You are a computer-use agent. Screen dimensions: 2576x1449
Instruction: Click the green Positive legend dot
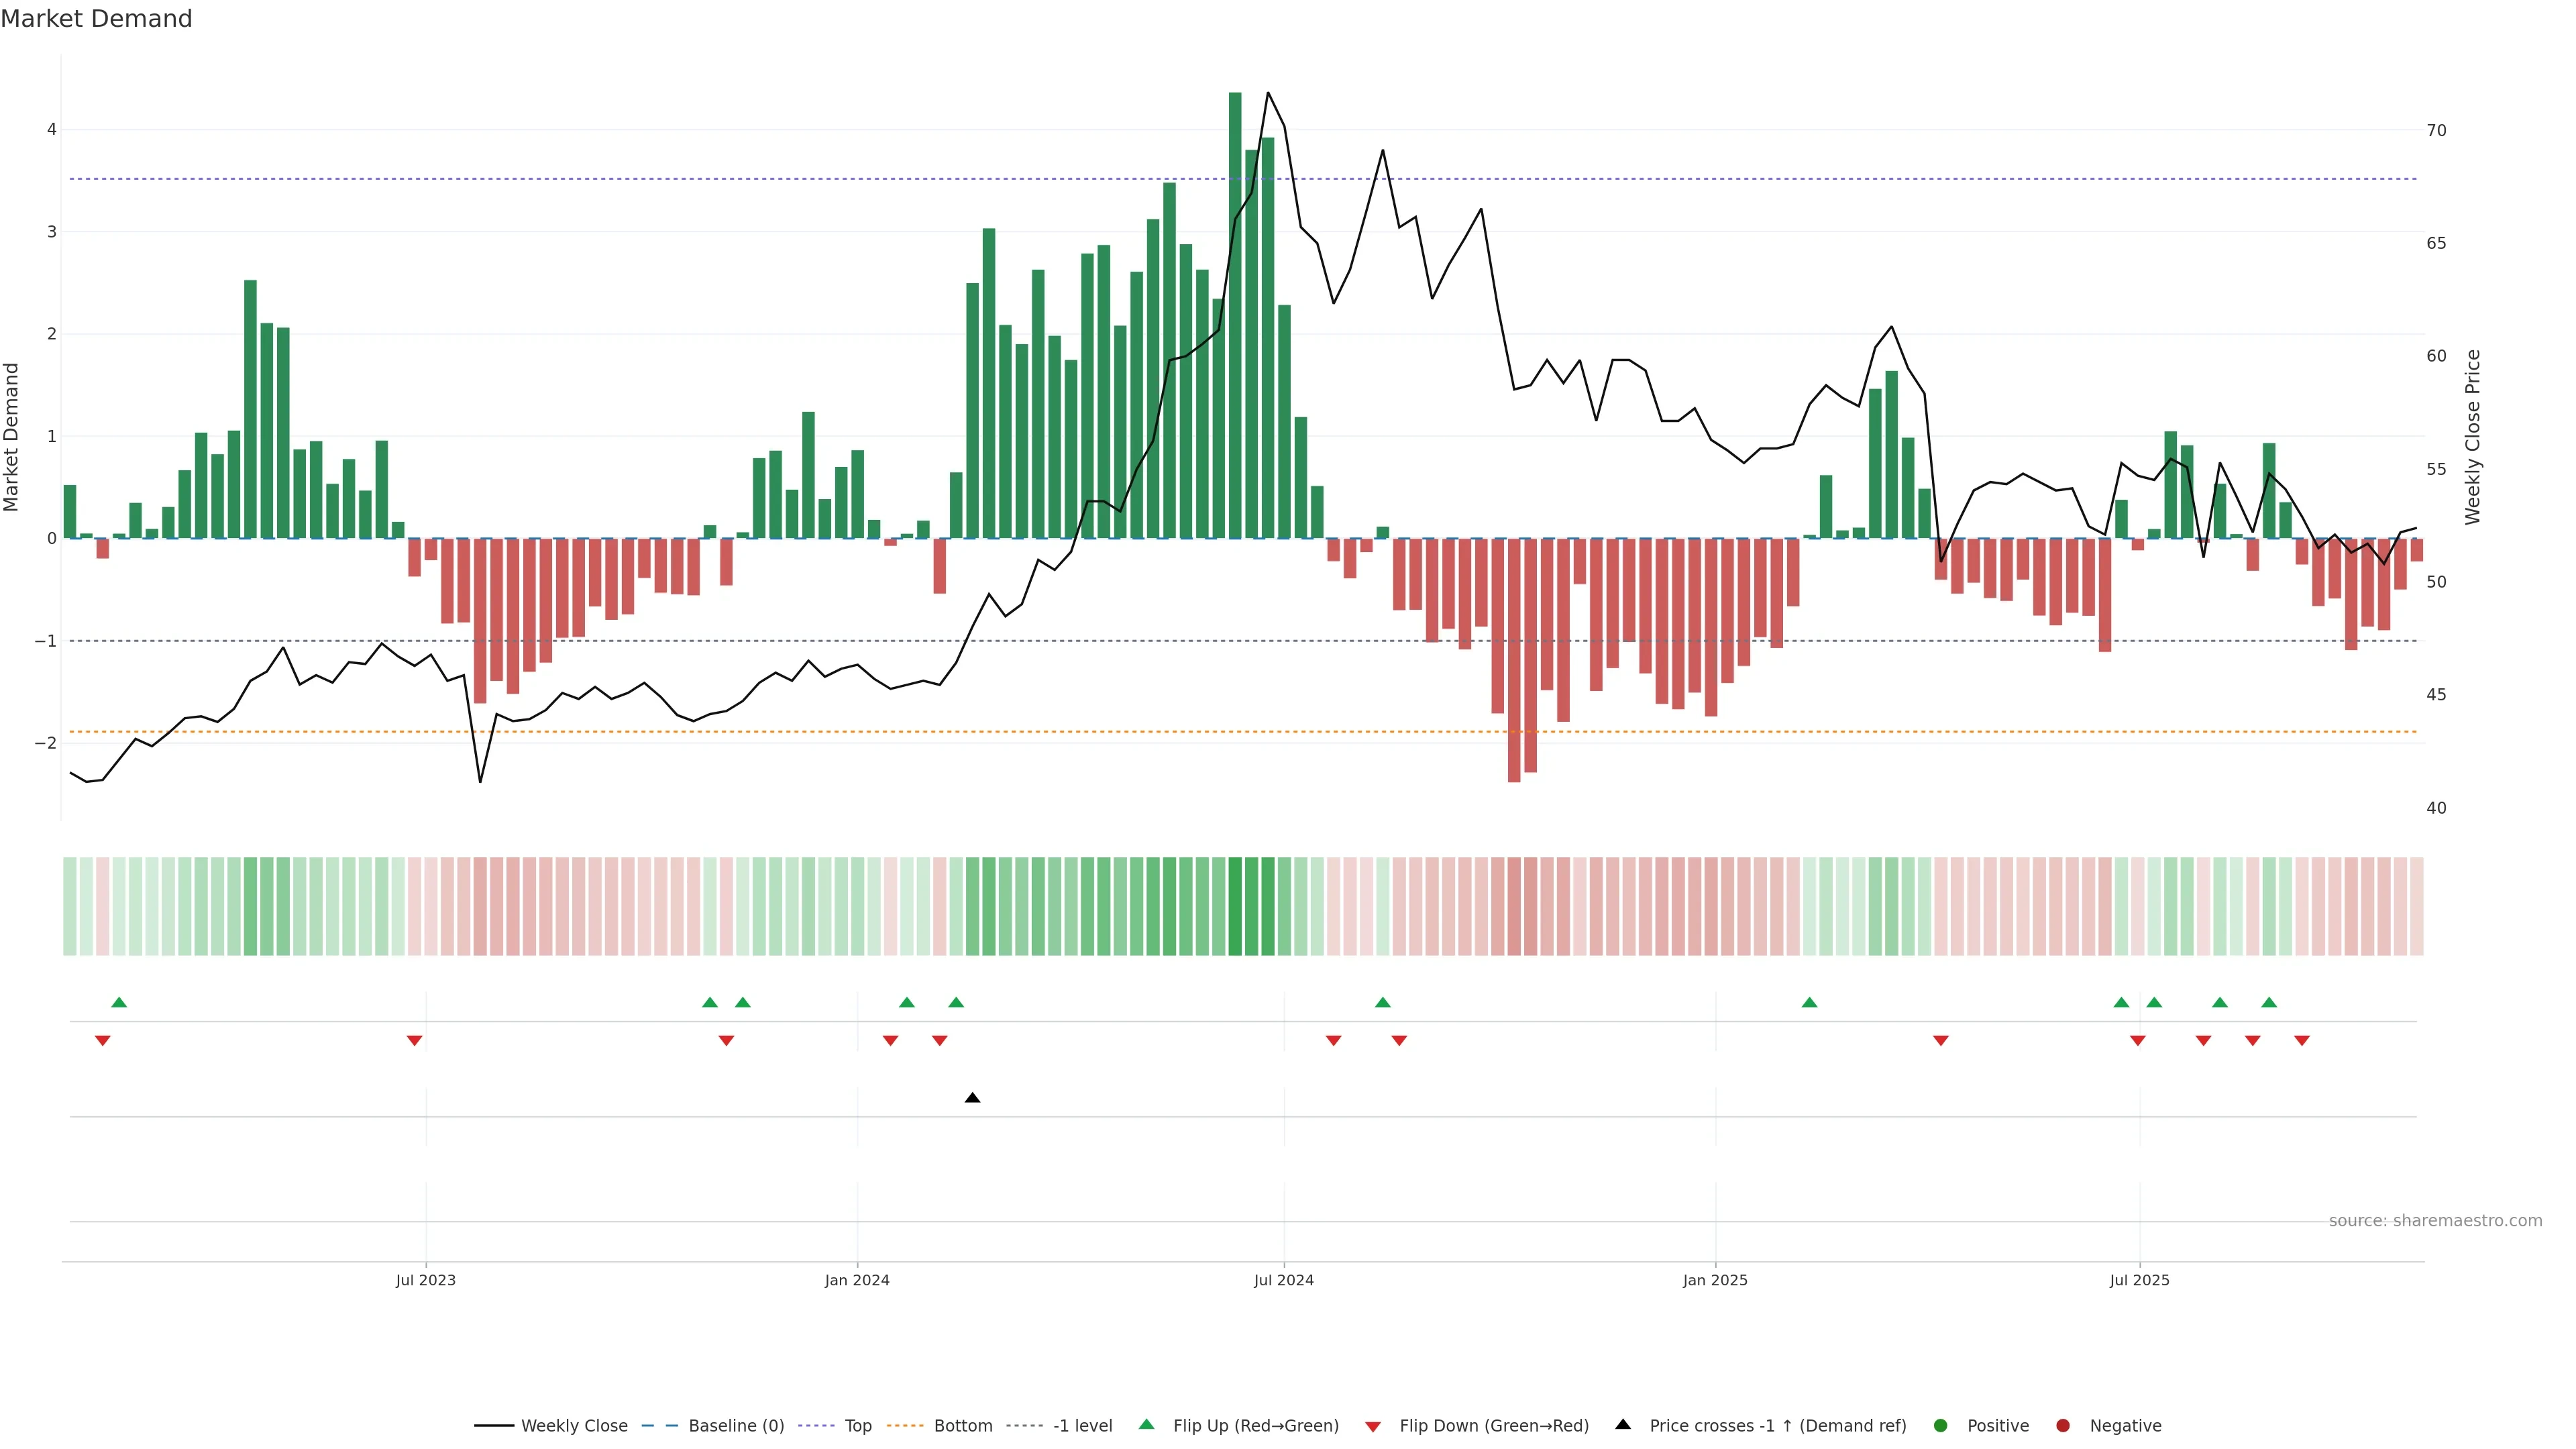tap(1940, 1425)
